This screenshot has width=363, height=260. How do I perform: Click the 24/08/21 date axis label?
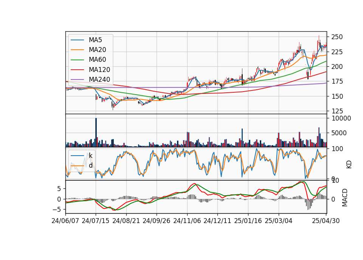point(126,221)
